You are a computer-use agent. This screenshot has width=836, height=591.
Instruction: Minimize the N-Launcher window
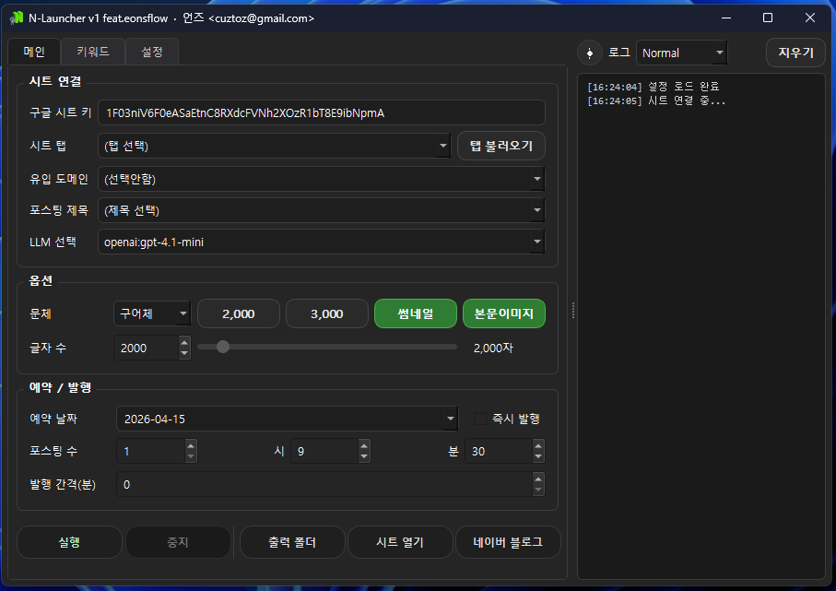[x=726, y=18]
